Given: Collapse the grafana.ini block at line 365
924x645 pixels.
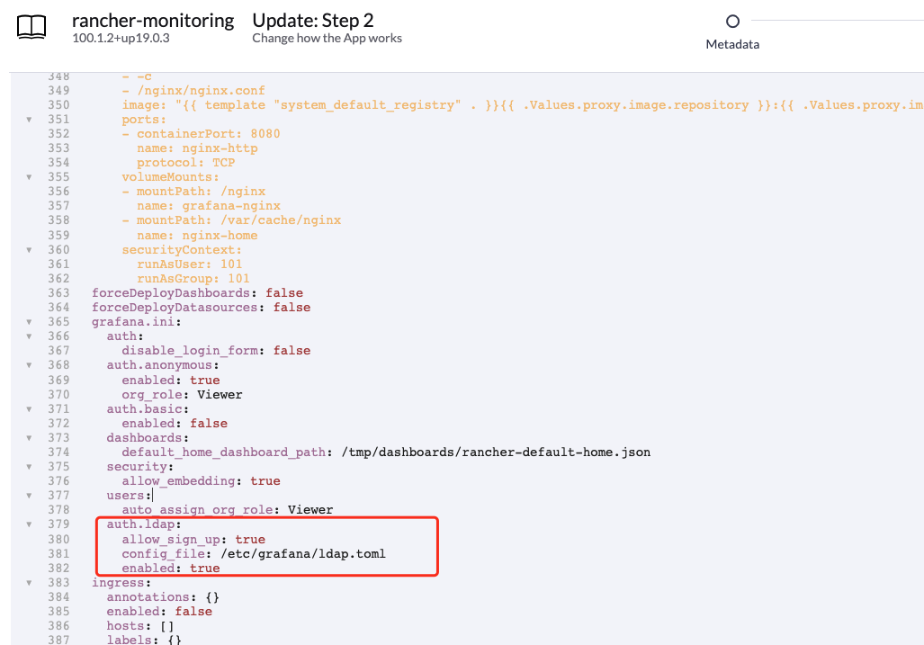Looking at the screenshot, I should point(29,322).
